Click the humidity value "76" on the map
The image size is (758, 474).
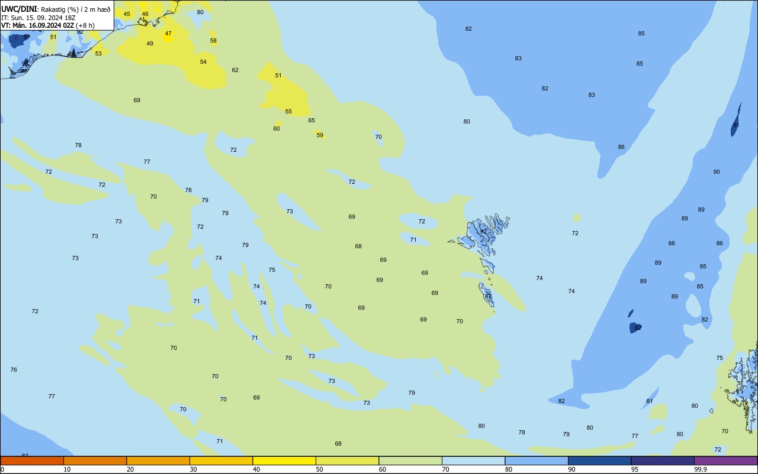14,370
